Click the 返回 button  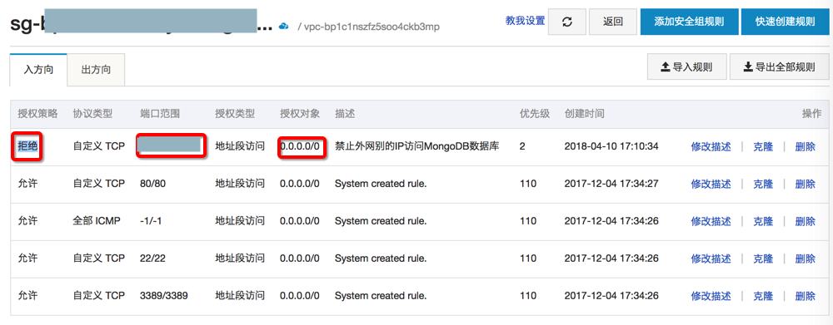click(612, 22)
